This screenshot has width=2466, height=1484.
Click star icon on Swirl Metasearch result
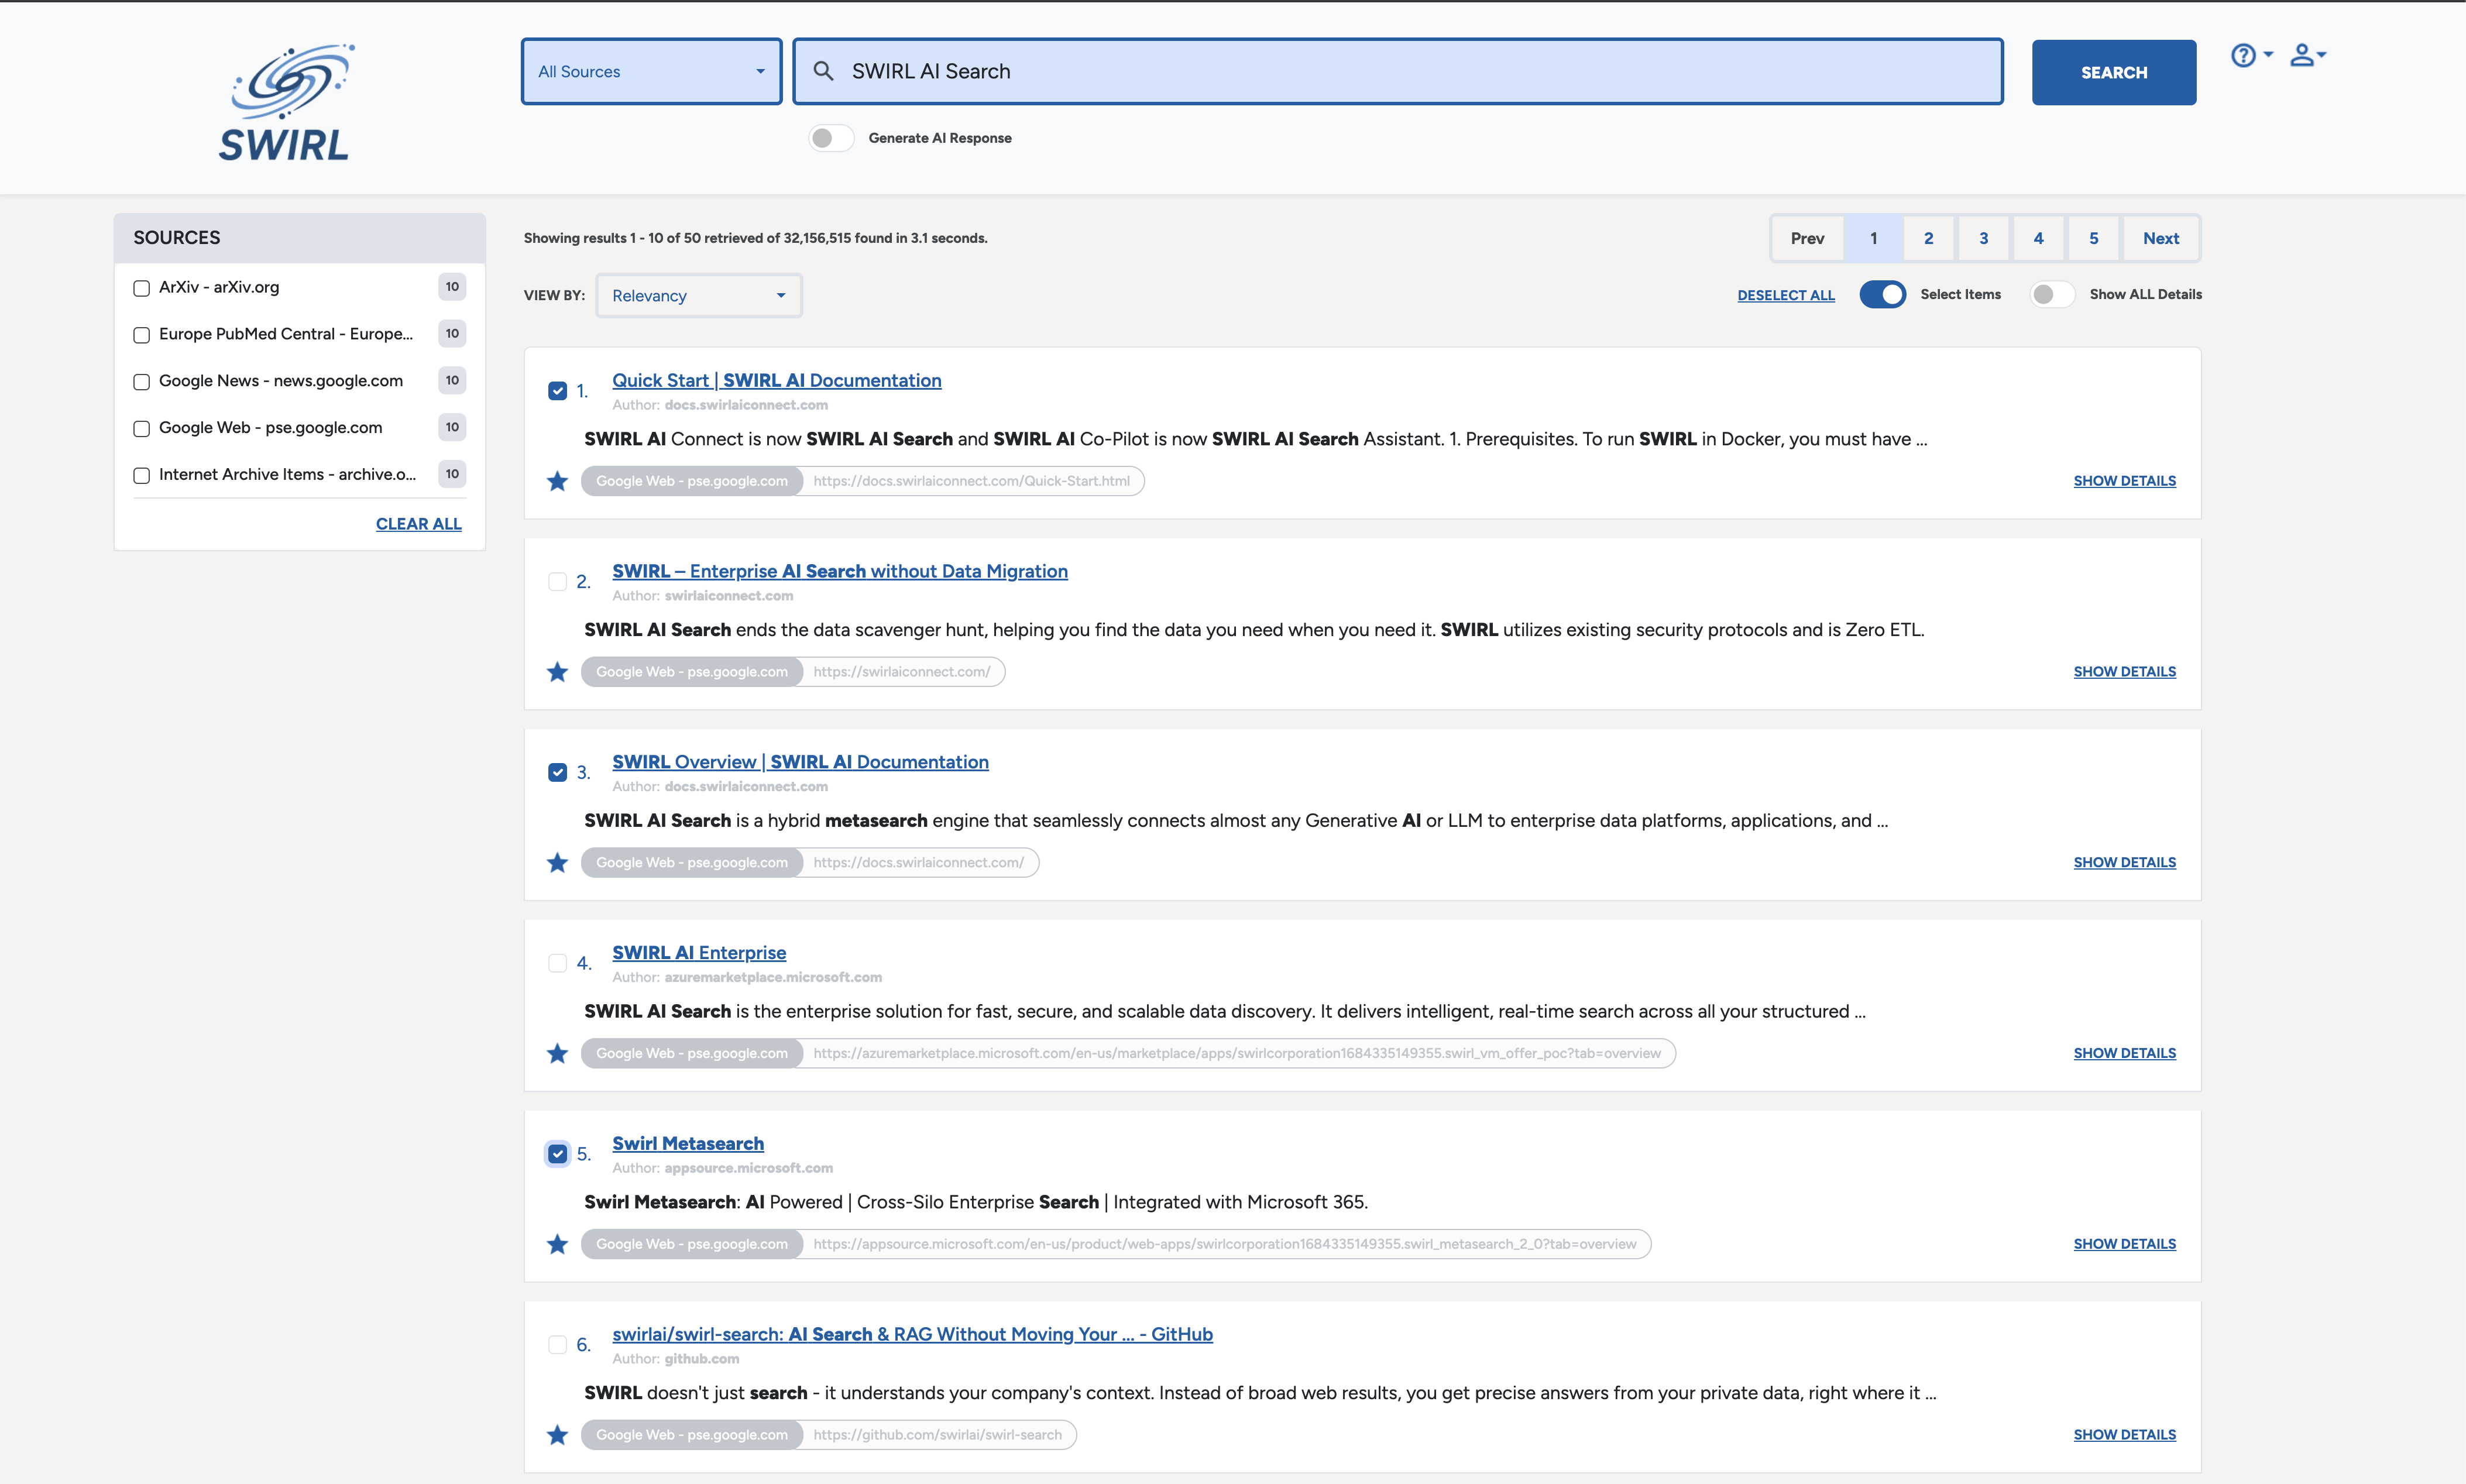557,1245
